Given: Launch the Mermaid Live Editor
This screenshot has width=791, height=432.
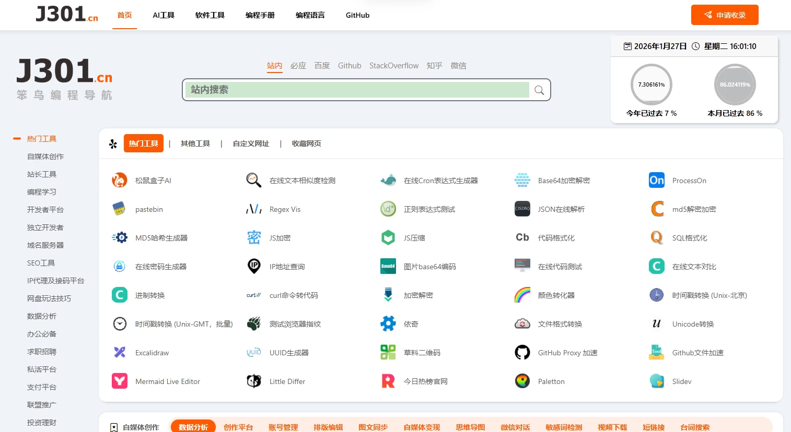Looking at the screenshot, I should pyautogui.click(x=168, y=381).
